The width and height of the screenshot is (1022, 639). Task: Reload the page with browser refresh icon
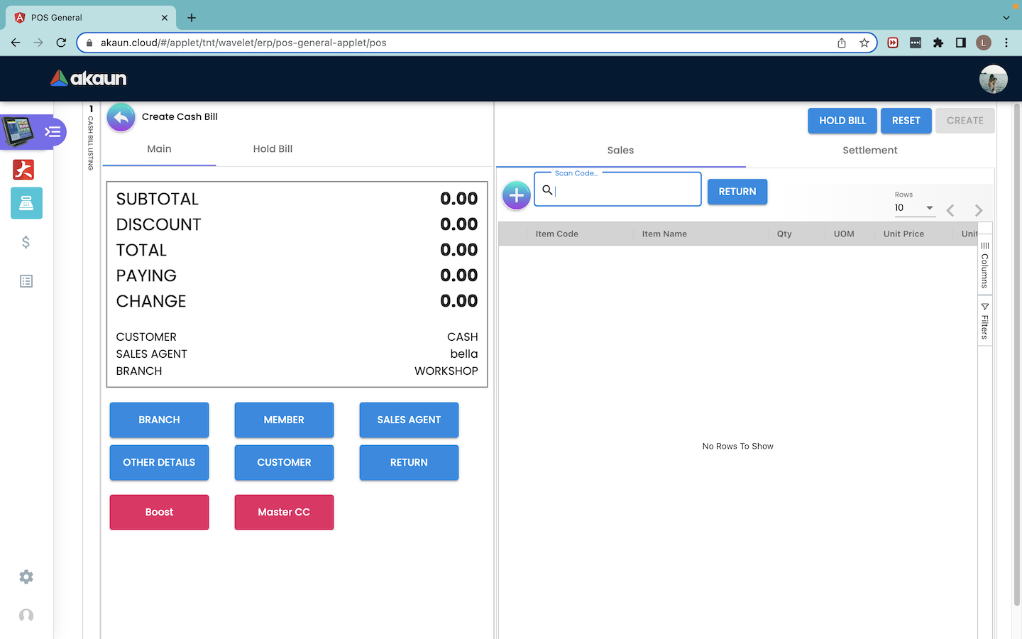coord(61,43)
